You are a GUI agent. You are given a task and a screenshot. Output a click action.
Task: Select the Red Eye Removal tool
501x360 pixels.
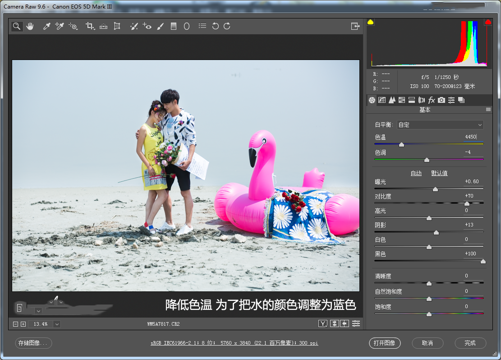pos(147,26)
